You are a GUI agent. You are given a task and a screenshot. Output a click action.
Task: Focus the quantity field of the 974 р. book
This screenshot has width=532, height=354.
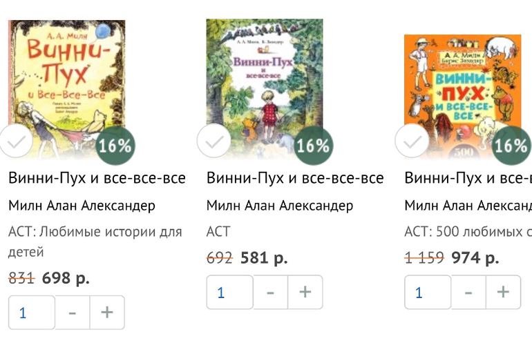point(427,292)
